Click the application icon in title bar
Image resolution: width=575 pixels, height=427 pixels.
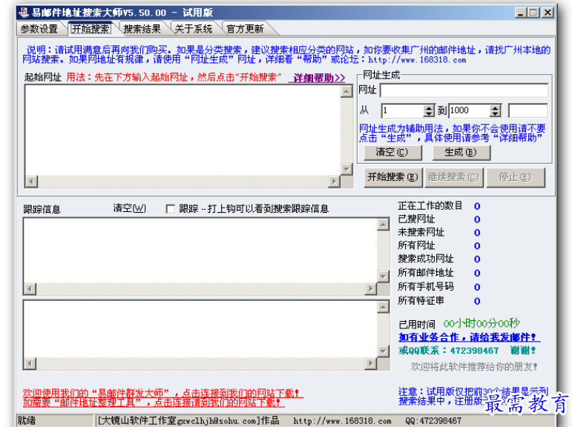click(x=24, y=13)
